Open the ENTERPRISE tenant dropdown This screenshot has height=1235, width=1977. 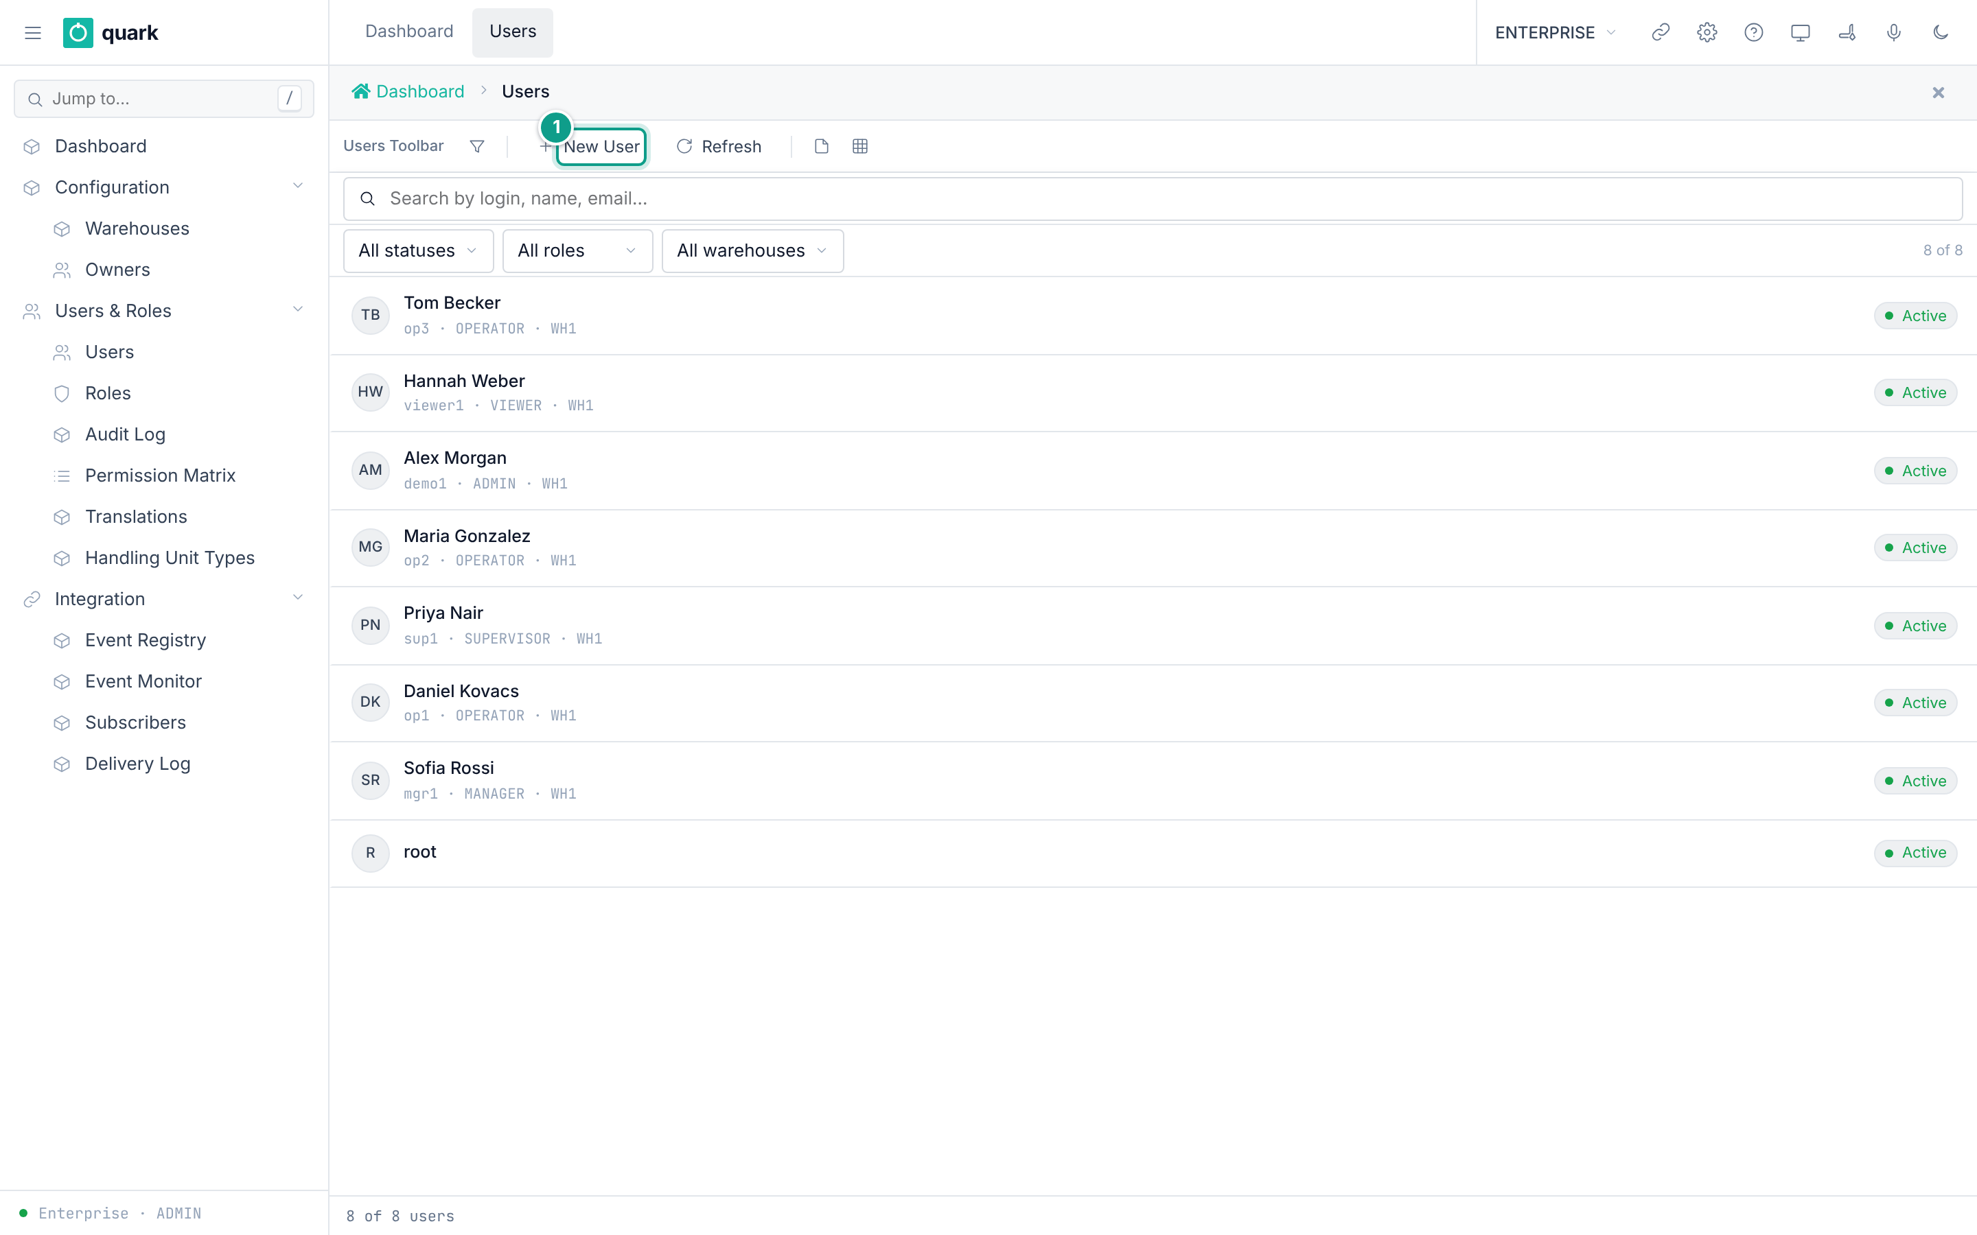click(1555, 33)
